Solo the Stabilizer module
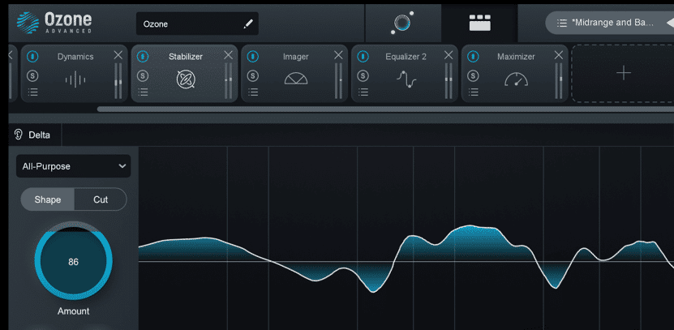 click(x=143, y=76)
